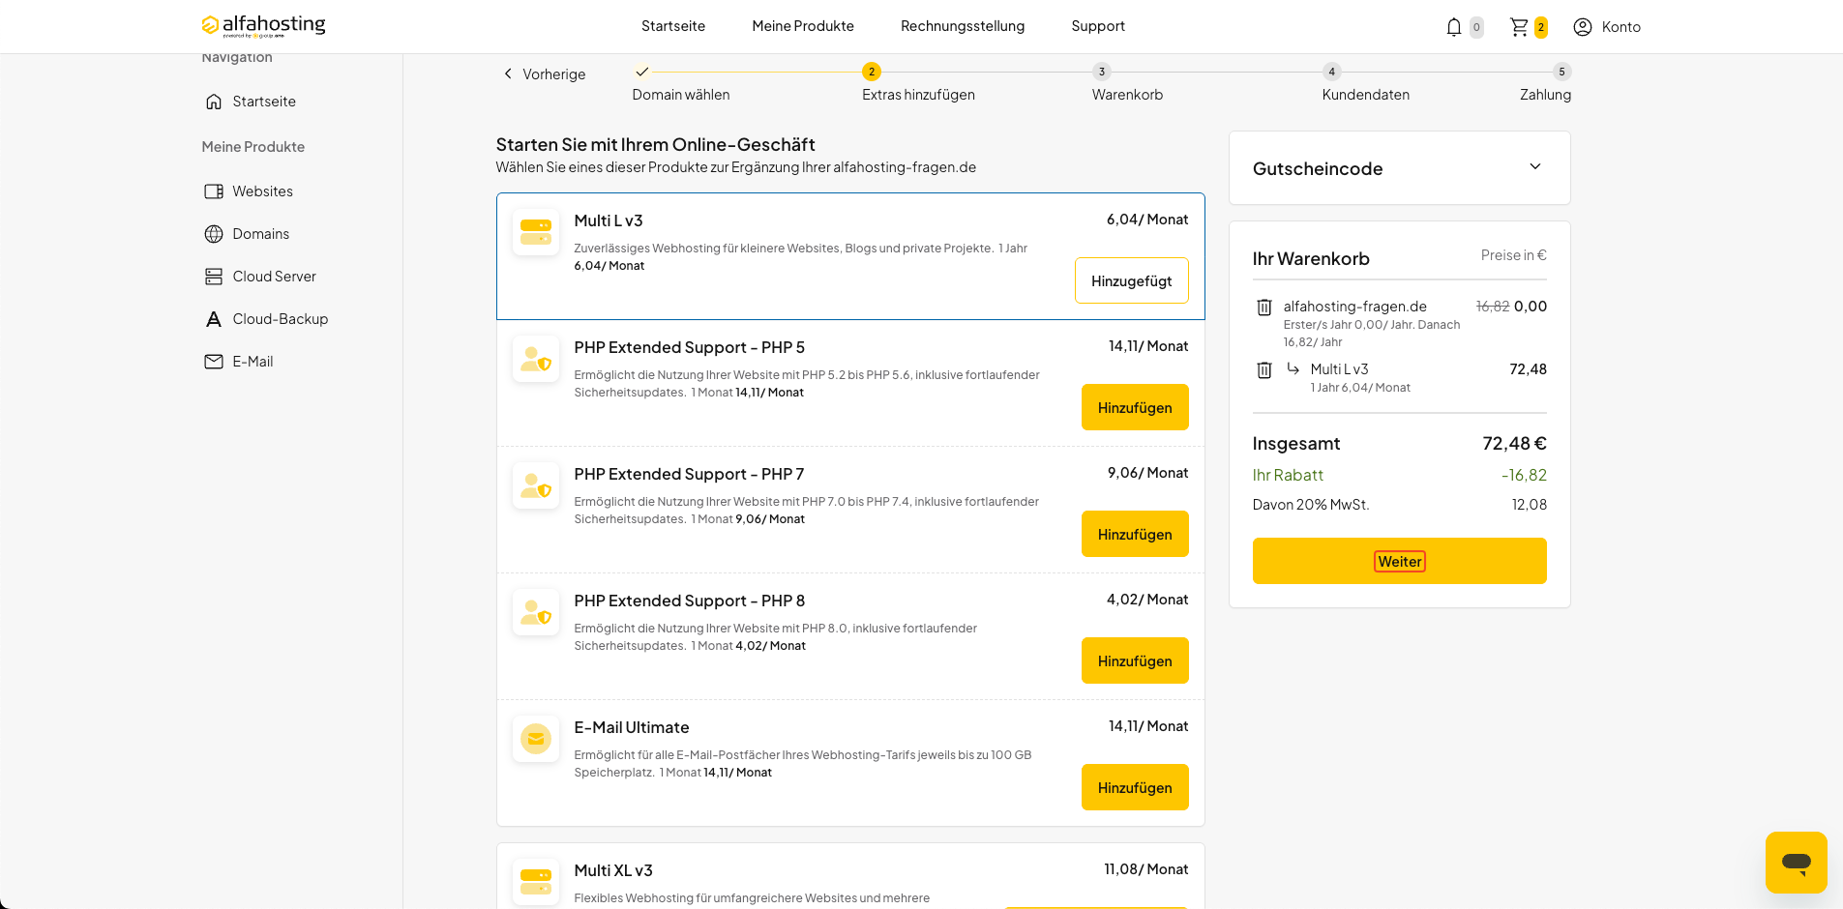Click the Konto label in header
The width and height of the screenshot is (1843, 909).
pos(1620,27)
